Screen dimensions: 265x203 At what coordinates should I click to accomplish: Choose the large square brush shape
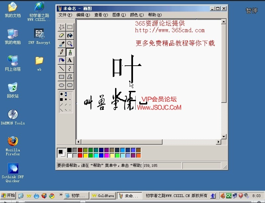(x=61, y=100)
